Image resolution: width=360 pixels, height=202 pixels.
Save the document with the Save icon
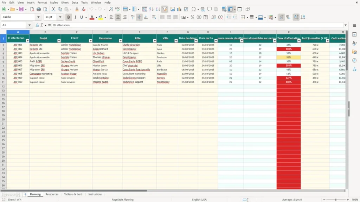tap(21, 9)
